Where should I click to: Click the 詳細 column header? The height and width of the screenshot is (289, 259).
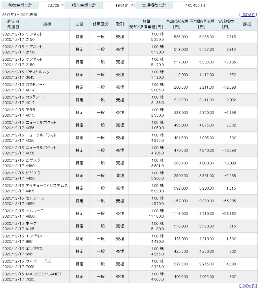tap(247, 24)
